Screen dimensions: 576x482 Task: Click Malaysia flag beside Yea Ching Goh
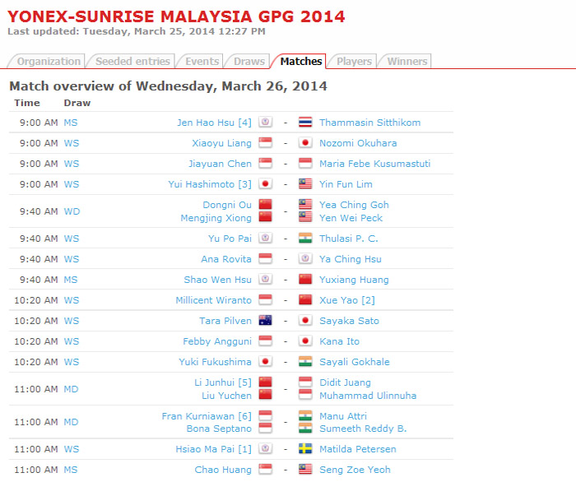coord(305,204)
